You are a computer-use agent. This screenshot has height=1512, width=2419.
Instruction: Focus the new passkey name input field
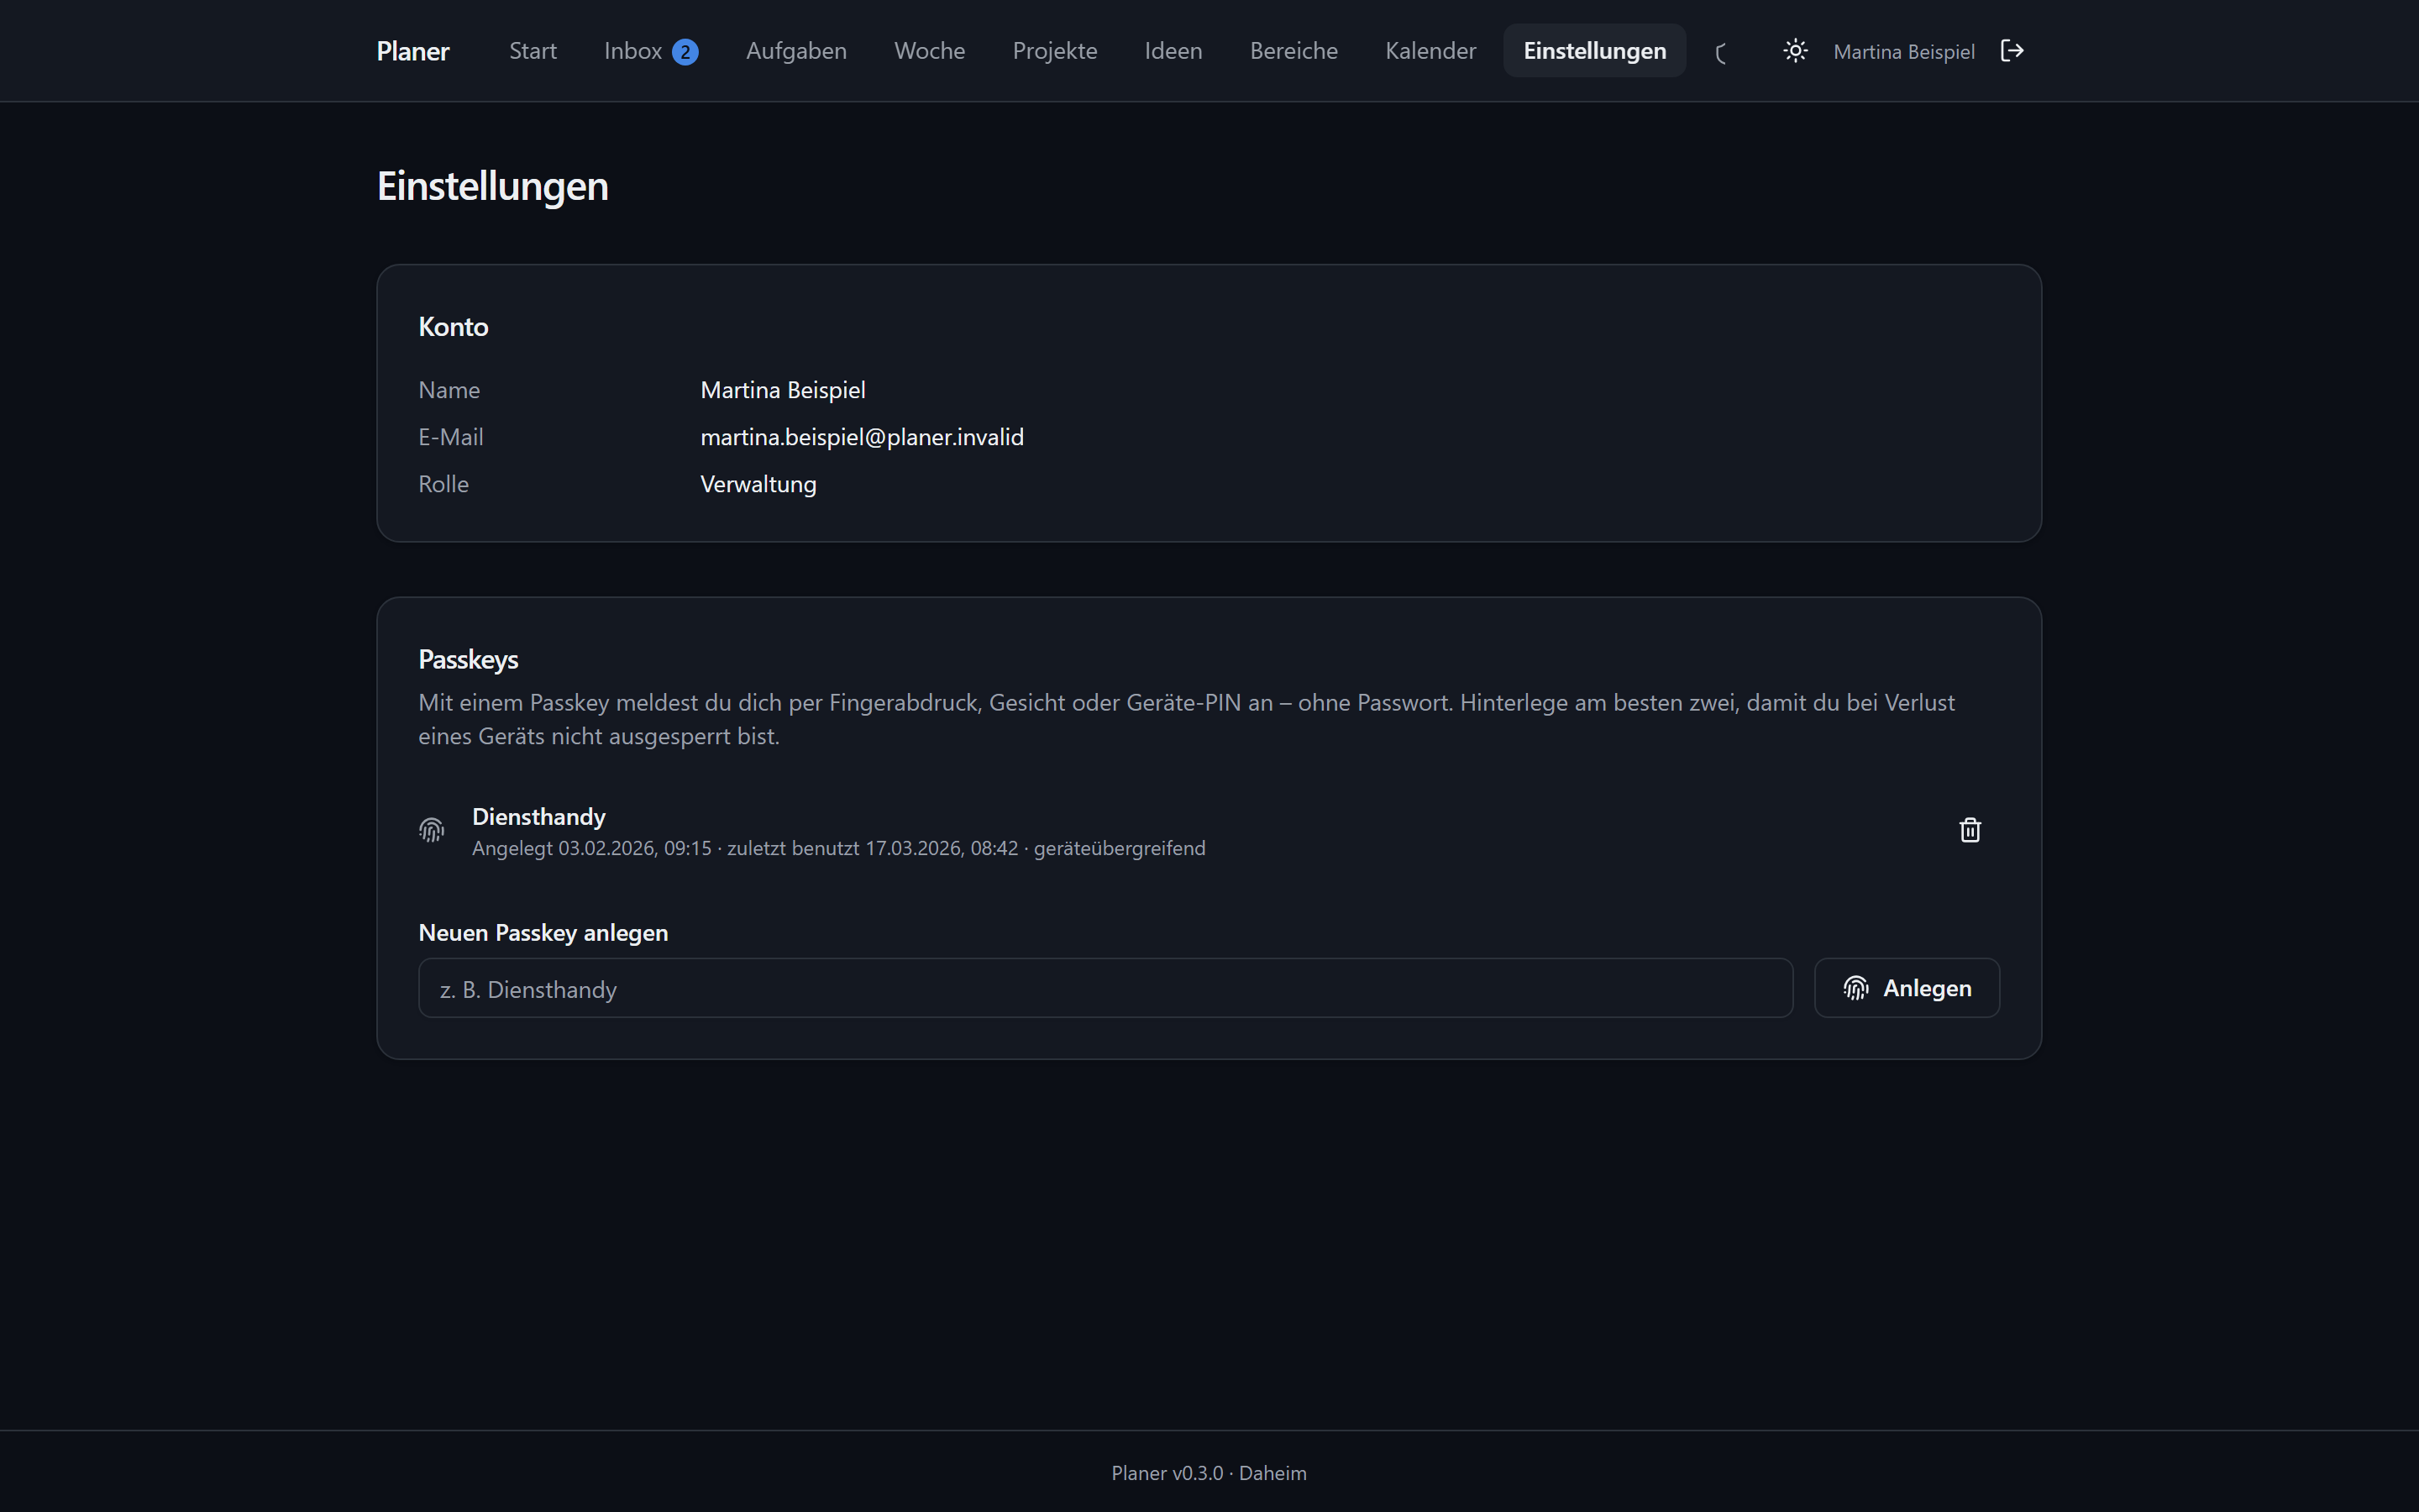tap(1105, 988)
